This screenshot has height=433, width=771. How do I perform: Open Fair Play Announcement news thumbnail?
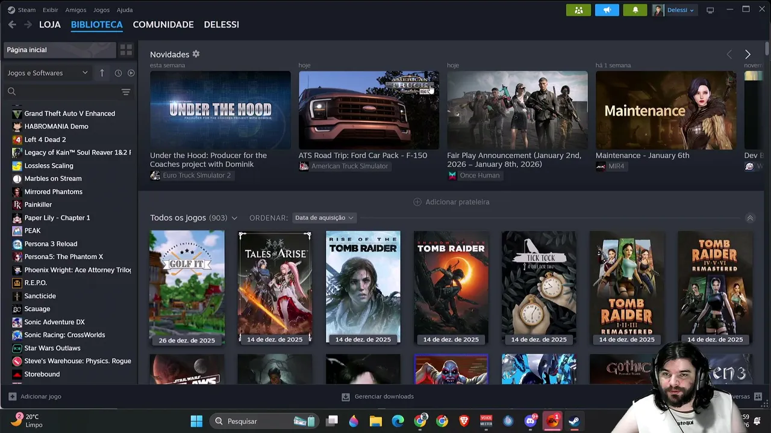point(517,110)
